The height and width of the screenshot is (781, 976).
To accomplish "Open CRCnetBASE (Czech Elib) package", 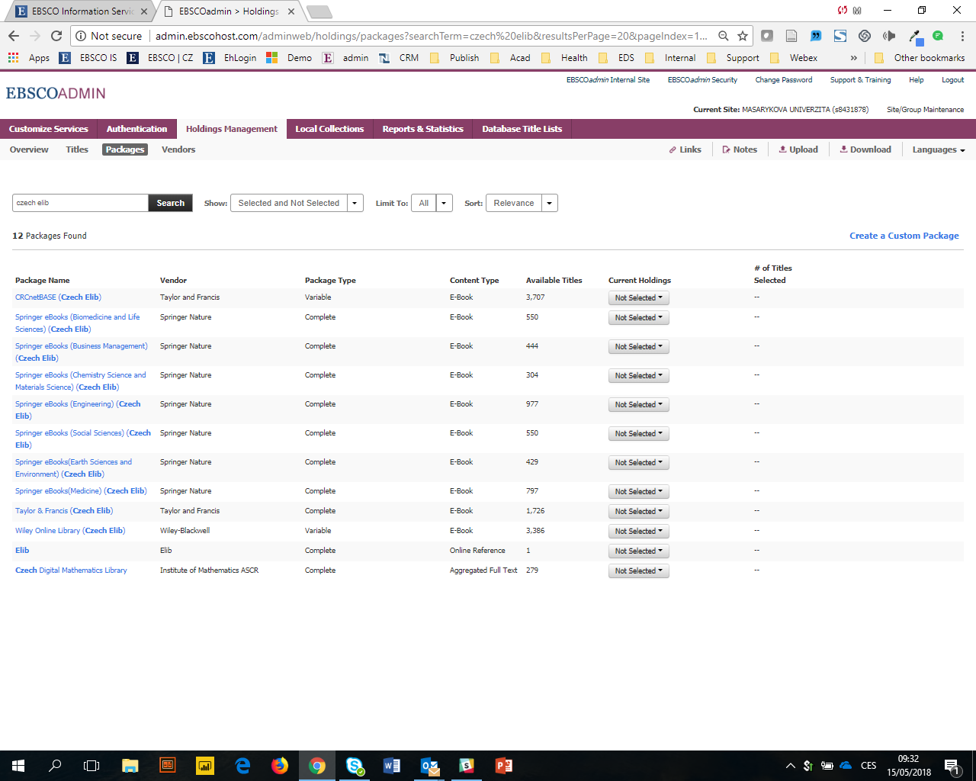I will (x=58, y=297).
